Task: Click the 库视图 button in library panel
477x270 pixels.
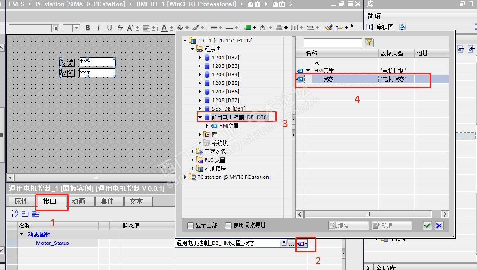Action: pyautogui.click(x=386, y=27)
